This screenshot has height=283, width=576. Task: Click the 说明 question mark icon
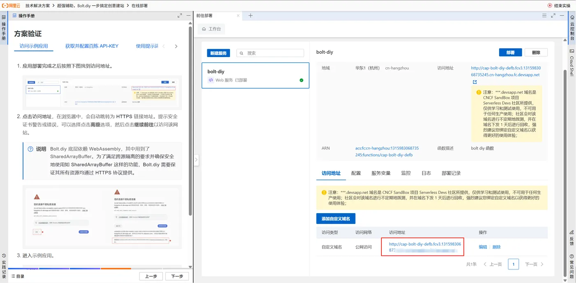[x=30, y=149]
